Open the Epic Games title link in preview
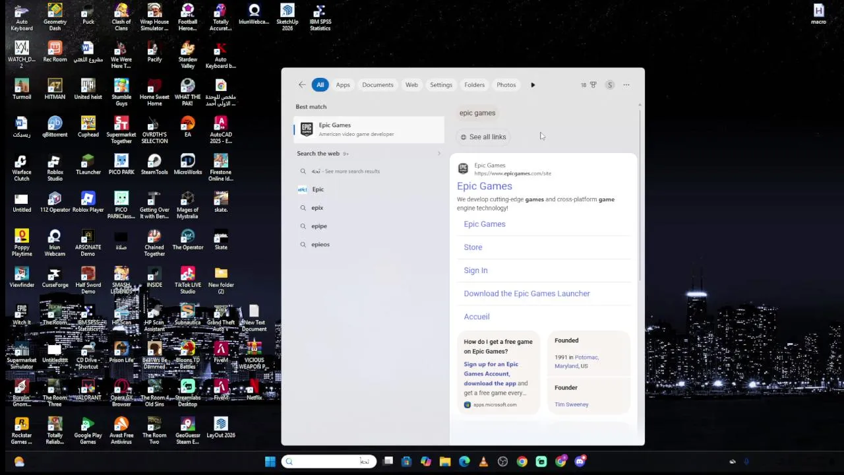This screenshot has width=844, height=475. pos(484,186)
